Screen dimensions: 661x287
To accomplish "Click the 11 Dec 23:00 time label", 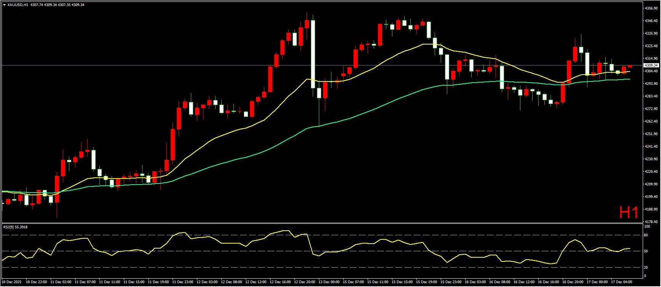I will click(x=182, y=282).
